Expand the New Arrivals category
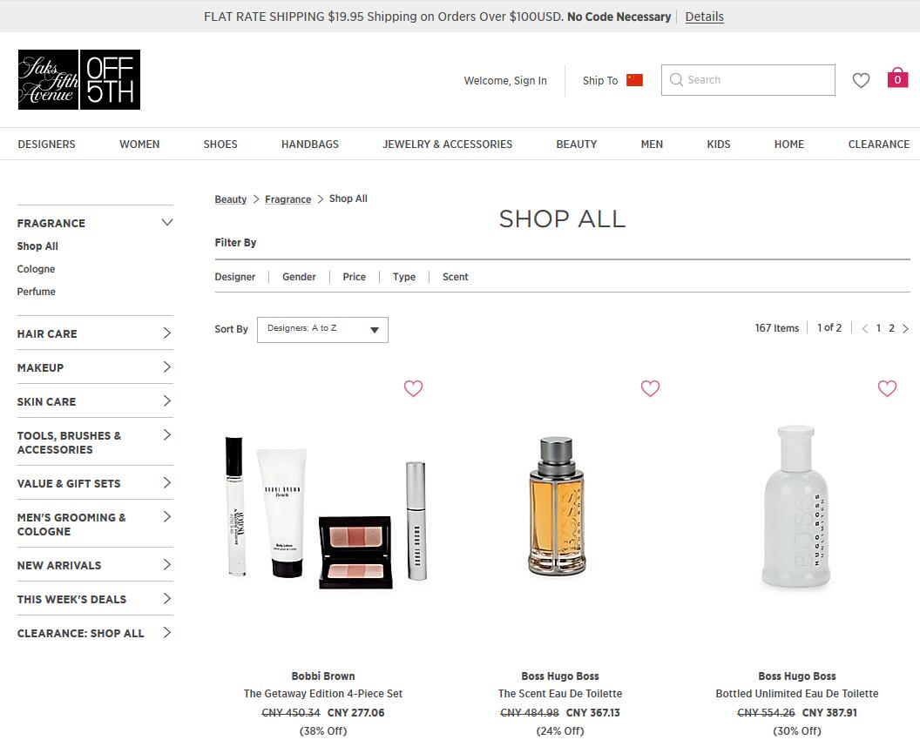 (167, 565)
